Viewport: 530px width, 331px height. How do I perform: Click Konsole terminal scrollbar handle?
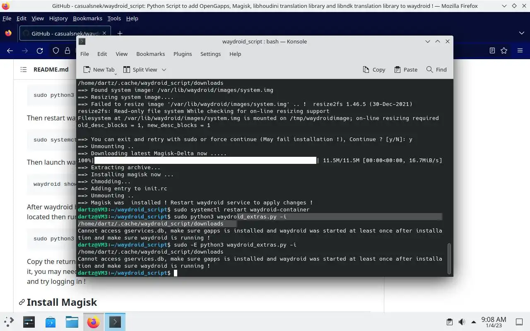pyautogui.click(x=449, y=258)
